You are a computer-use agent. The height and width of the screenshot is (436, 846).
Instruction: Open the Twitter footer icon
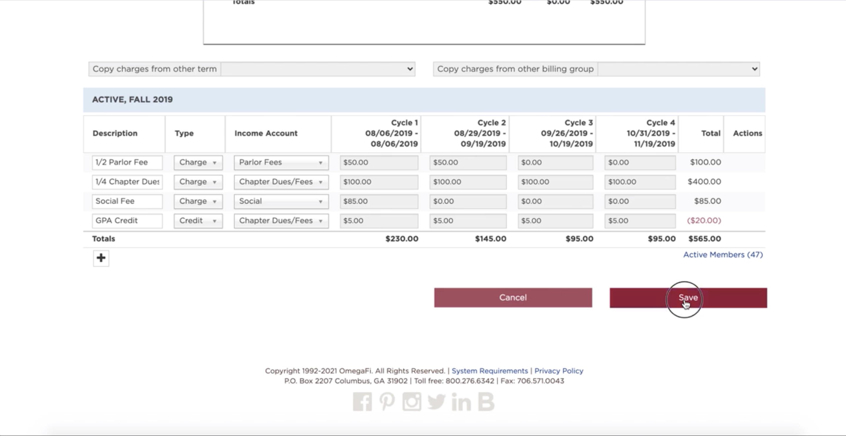[x=437, y=402]
